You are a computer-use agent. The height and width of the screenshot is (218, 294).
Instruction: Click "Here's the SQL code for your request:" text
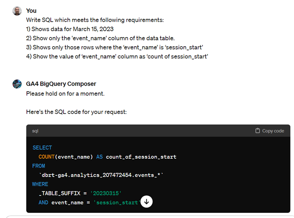77,112
